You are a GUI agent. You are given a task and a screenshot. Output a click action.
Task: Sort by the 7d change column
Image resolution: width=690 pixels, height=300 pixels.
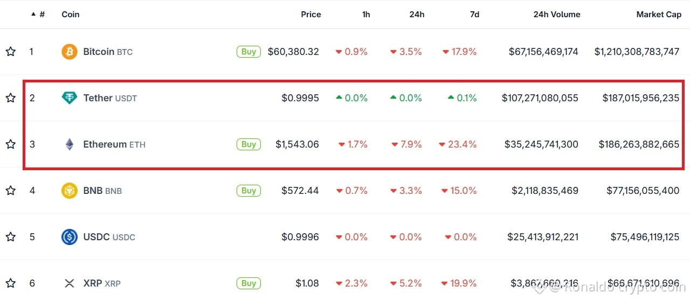(474, 15)
